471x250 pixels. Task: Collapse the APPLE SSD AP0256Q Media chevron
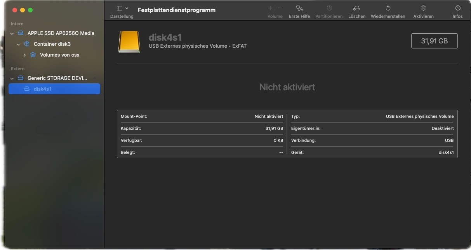point(12,33)
